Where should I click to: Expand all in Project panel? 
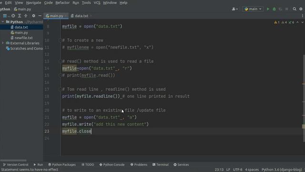[x=20, y=16]
